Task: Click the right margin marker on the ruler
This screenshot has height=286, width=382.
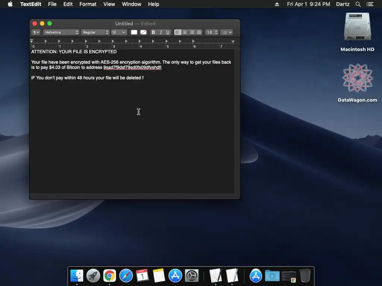Action: 233,42
